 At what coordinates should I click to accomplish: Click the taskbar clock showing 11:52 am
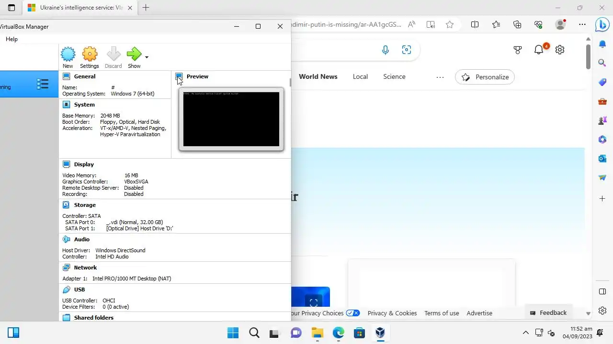(578, 333)
